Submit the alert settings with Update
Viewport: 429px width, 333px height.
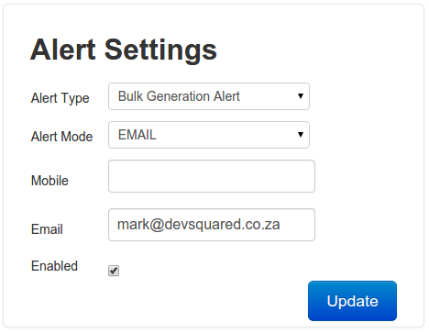coord(352,301)
